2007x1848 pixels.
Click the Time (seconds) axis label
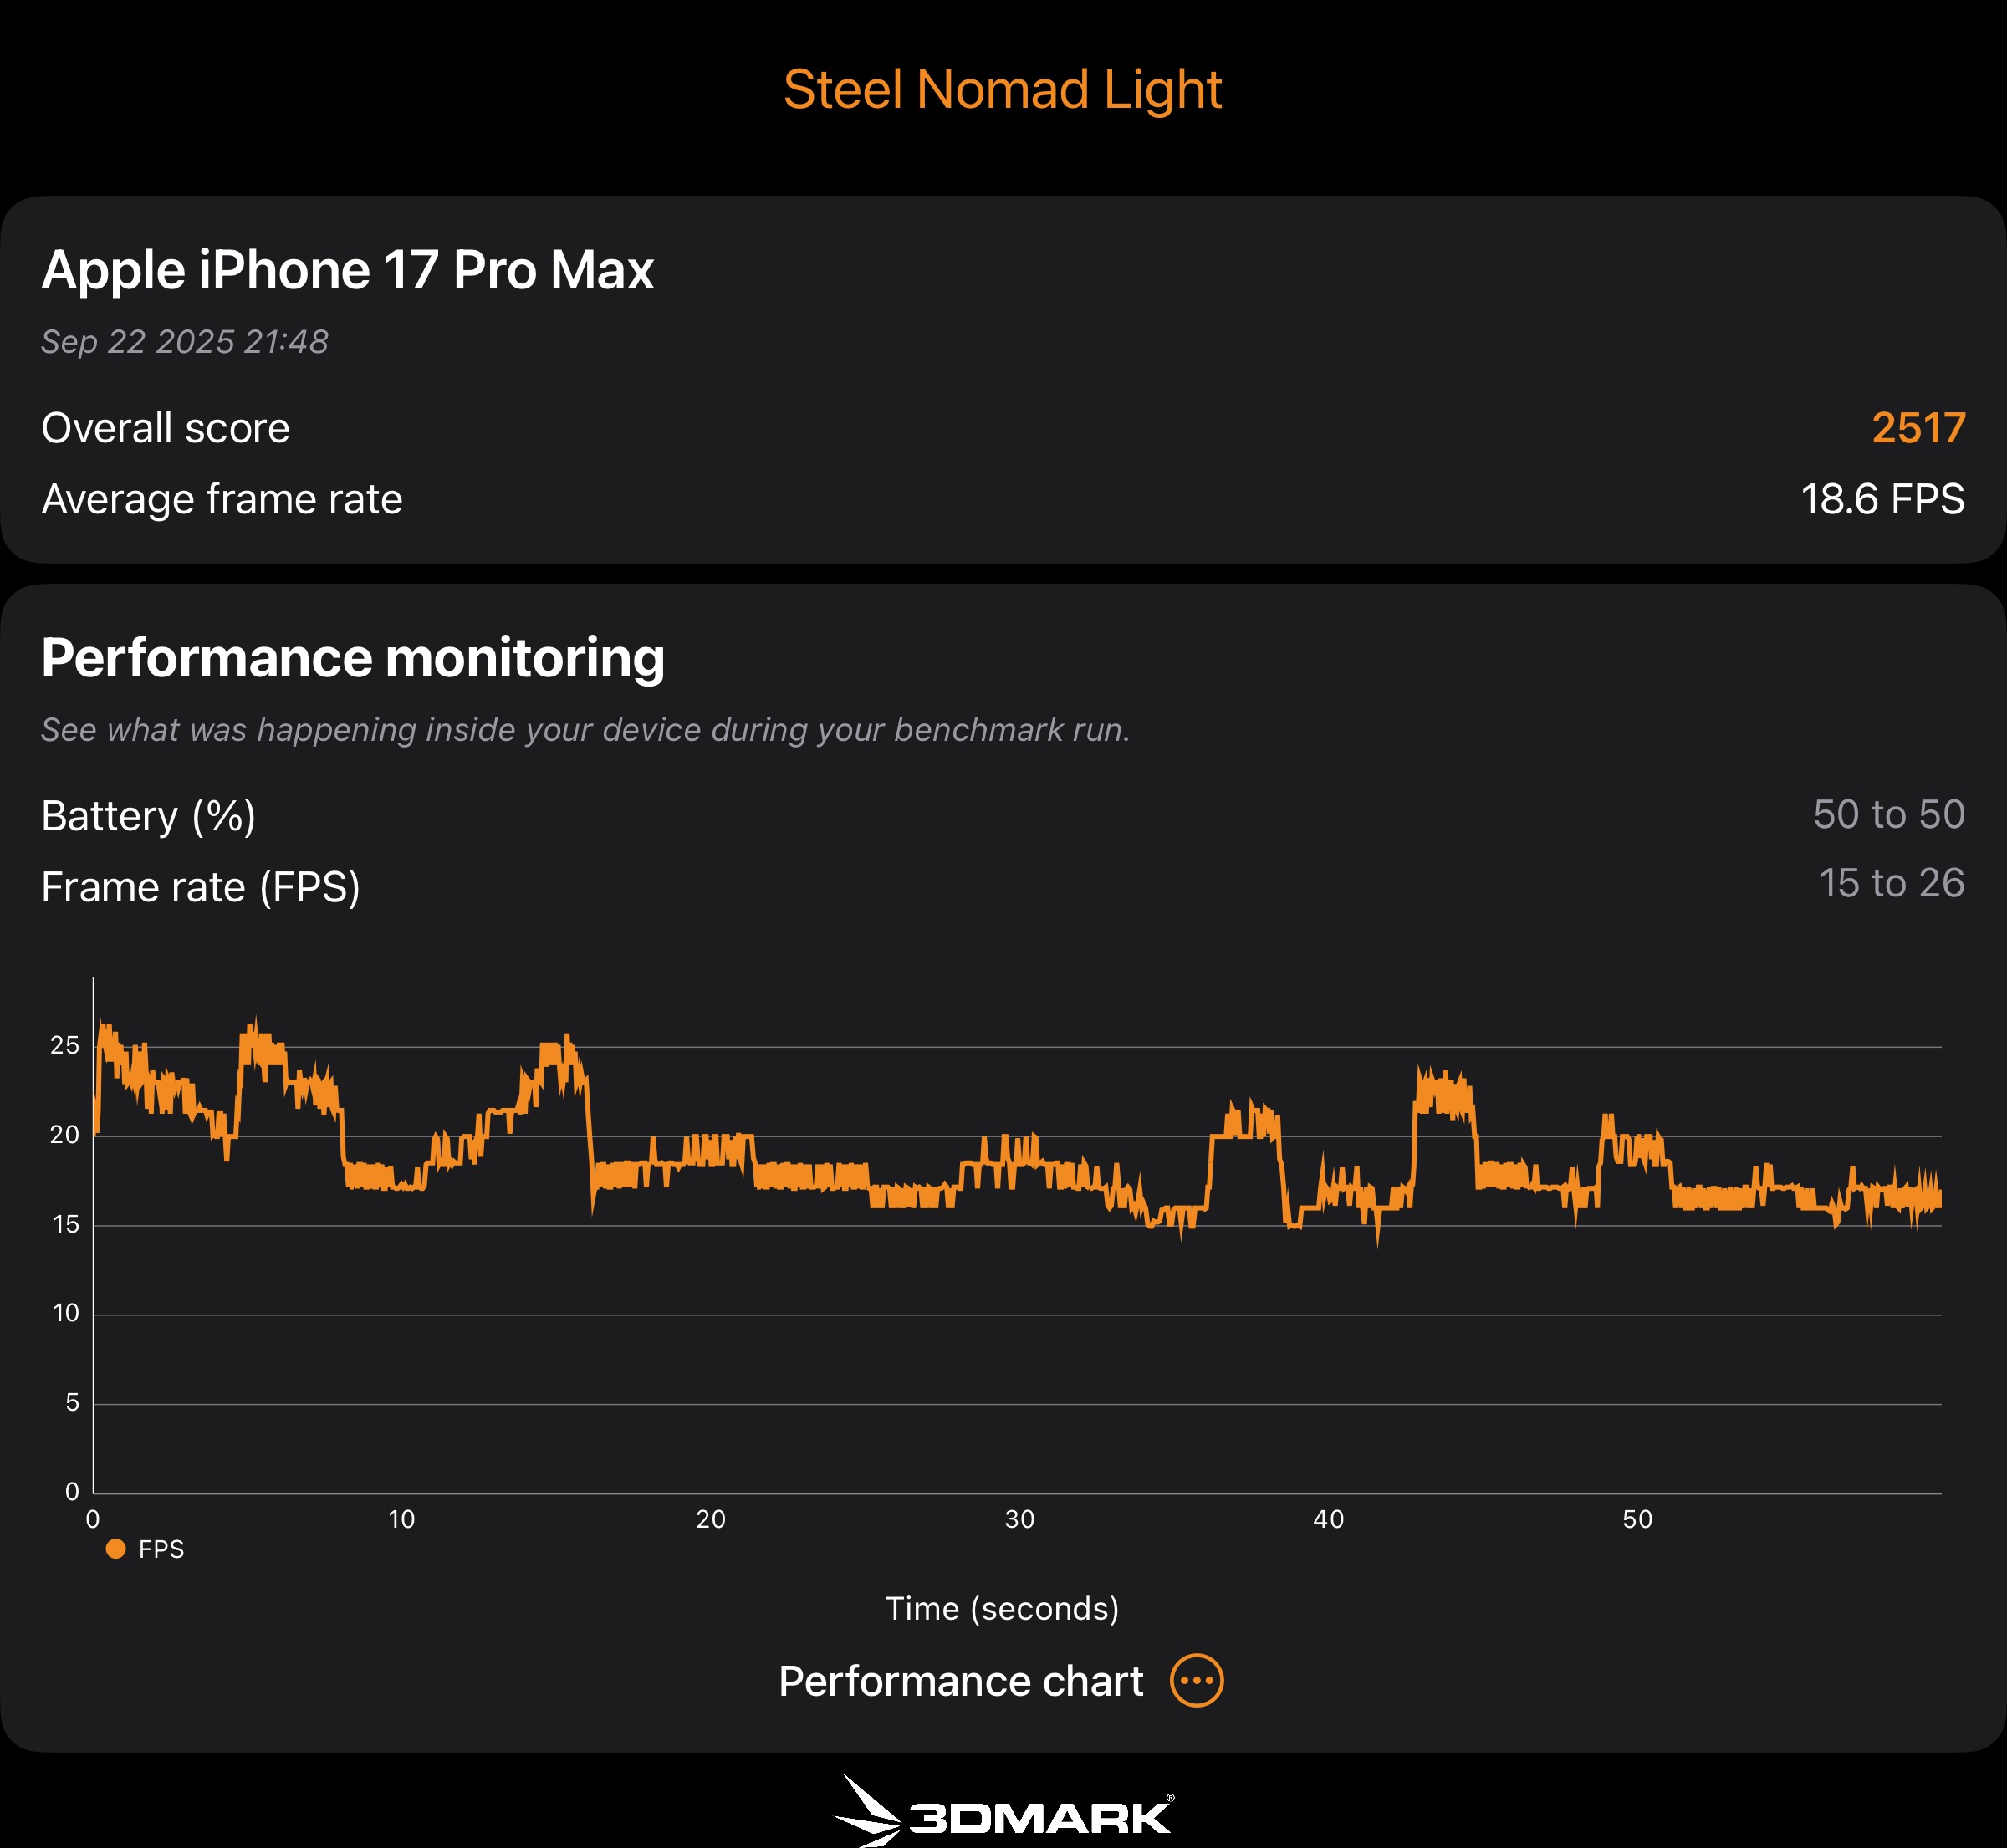point(1002,1608)
